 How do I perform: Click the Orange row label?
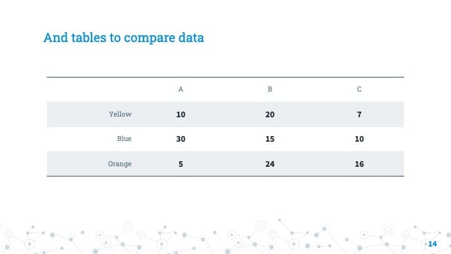coord(120,164)
